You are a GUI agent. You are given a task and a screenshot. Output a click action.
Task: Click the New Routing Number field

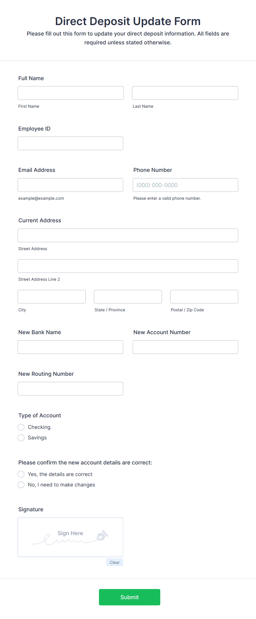click(70, 388)
